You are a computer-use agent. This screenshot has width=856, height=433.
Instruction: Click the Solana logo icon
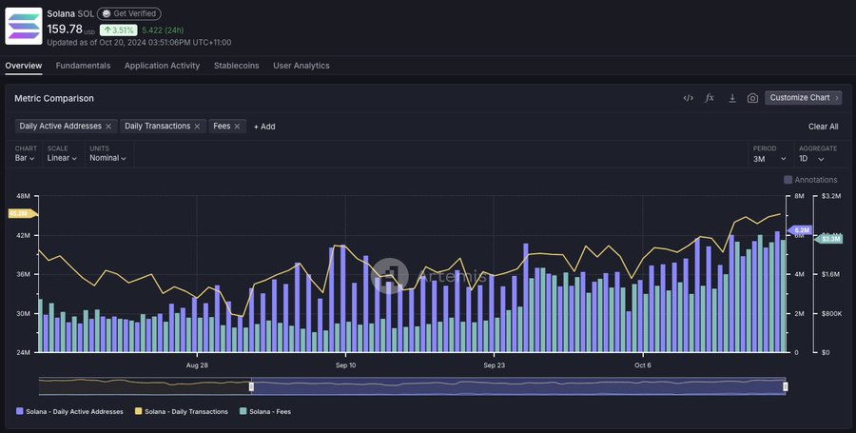click(x=24, y=27)
